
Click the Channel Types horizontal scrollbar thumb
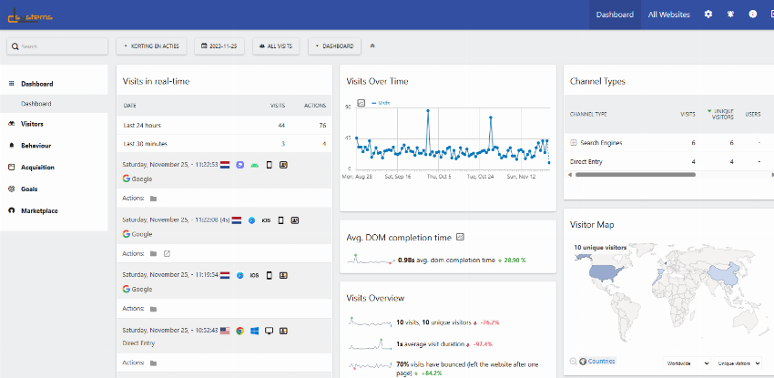(x=636, y=175)
